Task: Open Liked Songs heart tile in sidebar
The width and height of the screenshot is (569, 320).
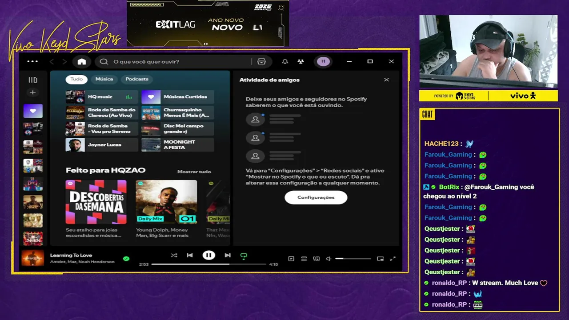Action: pos(33,111)
